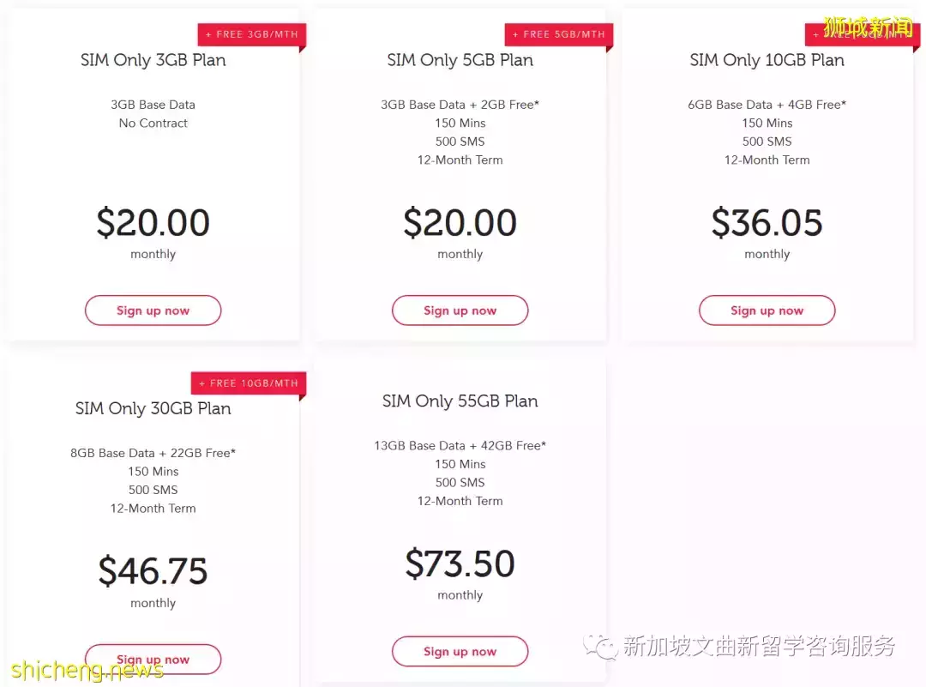Click the FREE 10GB/MTH red ribbon badge

[x=249, y=383]
